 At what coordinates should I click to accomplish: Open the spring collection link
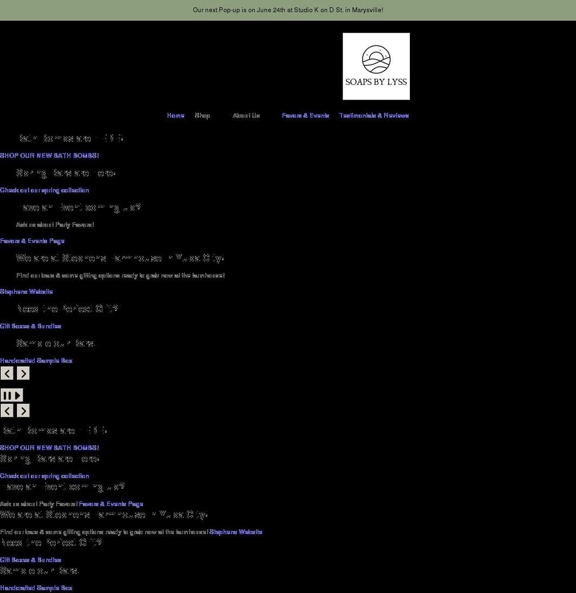(x=45, y=190)
